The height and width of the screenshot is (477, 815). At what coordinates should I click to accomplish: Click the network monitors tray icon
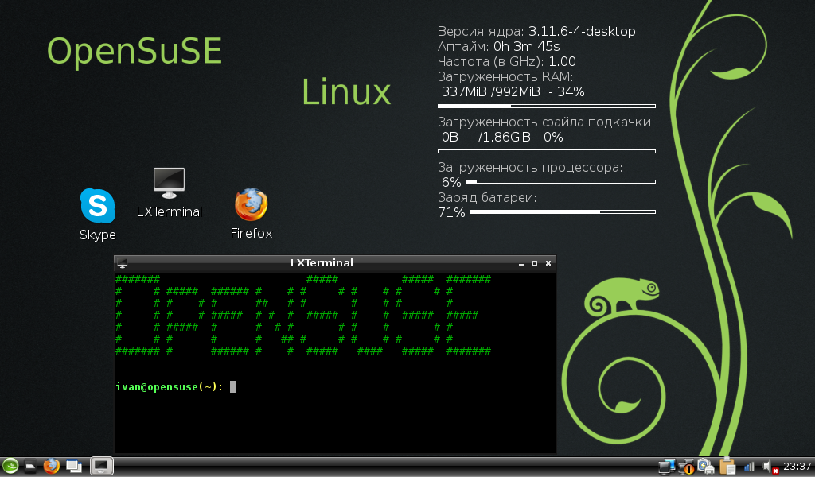(x=666, y=467)
